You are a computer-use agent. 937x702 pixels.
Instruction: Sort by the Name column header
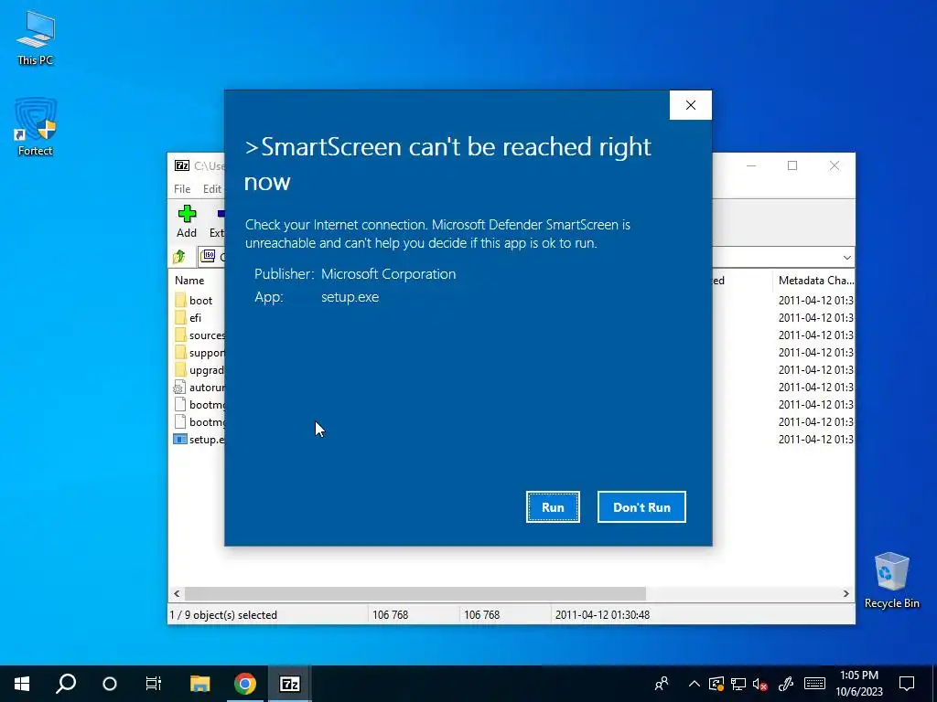[x=189, y=280]
